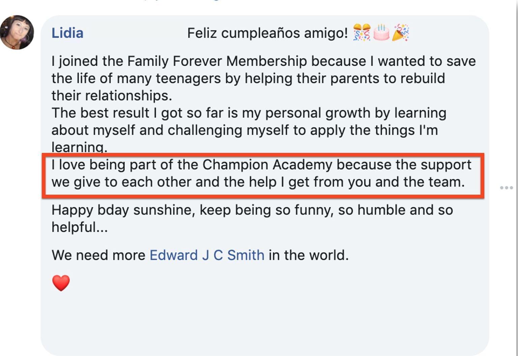This screenshot has width=518, height=356.
Task: Click 'in the world.' after the mention
Action: coord(309,255)
